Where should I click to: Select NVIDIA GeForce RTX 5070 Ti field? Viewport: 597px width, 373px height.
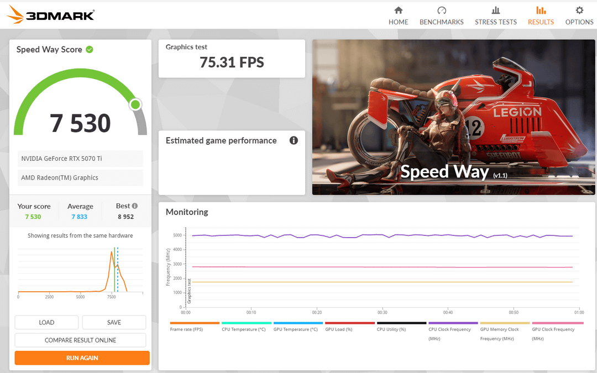pyautogui.click(x=80, y=159)
